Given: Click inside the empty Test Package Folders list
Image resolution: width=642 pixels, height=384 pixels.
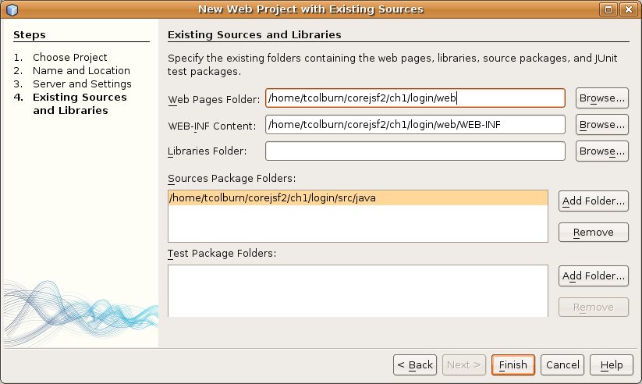Looking at the screenshot, I should (x=358, y=291).
